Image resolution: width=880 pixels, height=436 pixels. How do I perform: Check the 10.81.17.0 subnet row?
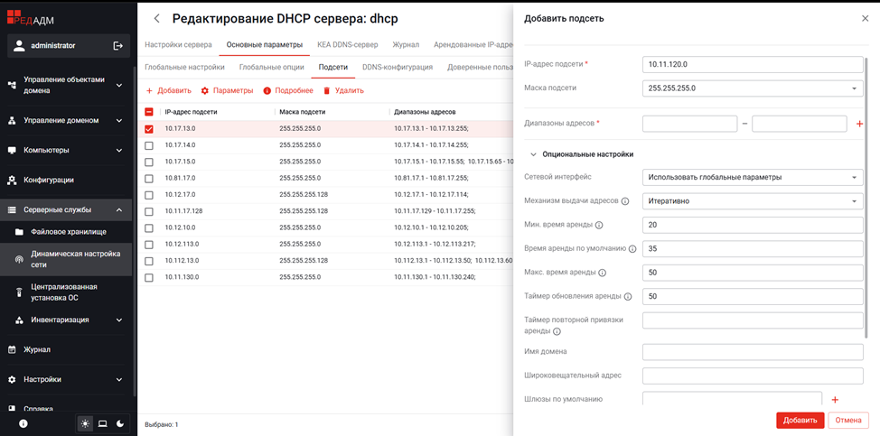149,178
